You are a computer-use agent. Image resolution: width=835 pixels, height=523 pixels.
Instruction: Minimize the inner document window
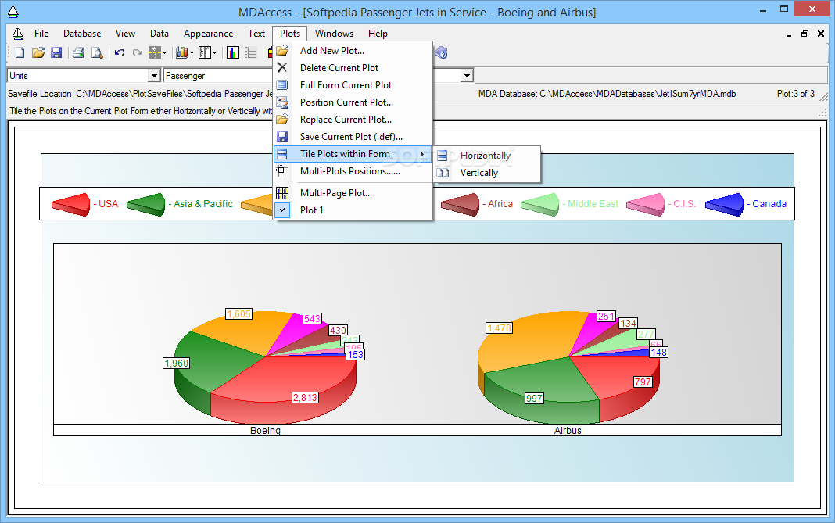pos(789,34)
